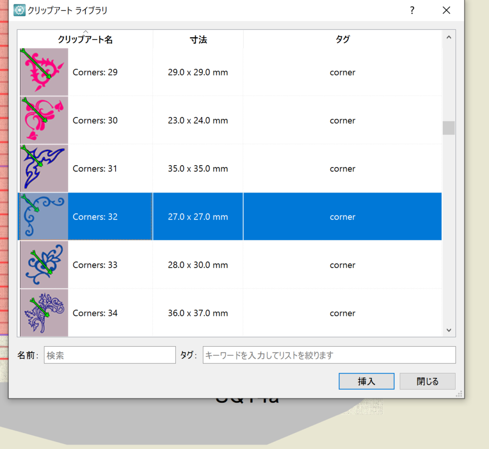
Task: Click the clipart library title bar icon
Action: (19, 10)
